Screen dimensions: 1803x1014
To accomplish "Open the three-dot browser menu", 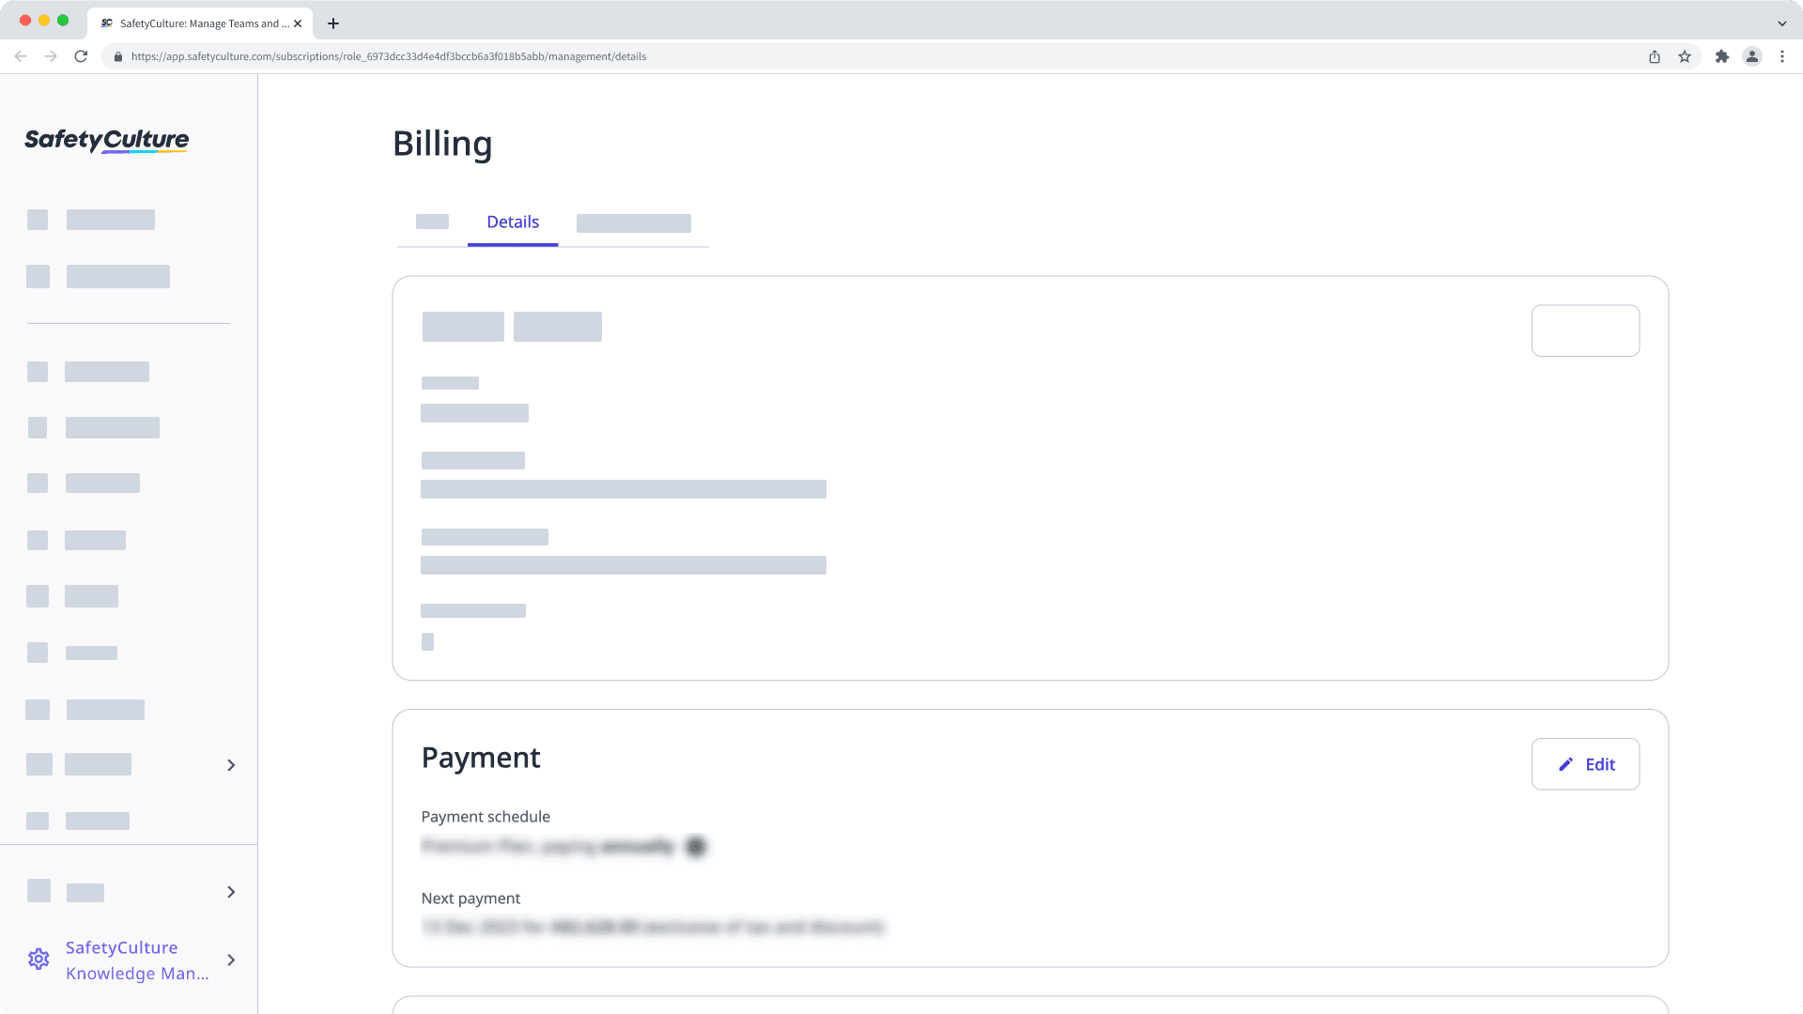I will tap(1783, 56).
